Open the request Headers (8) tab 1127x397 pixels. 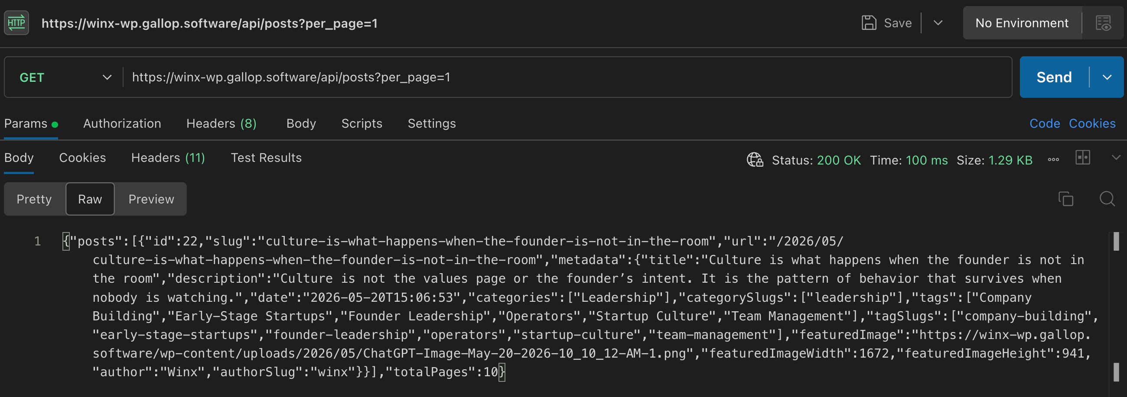(x=221, y=123)
